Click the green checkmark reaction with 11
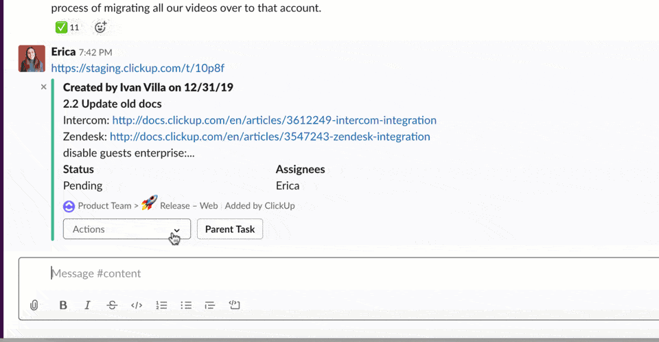This screenshot has height=342, width=659. 67,27
